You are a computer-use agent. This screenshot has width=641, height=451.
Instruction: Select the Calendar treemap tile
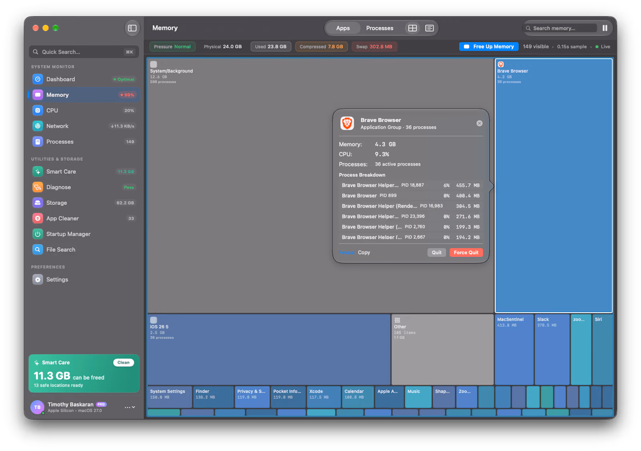tap(358, 397)
